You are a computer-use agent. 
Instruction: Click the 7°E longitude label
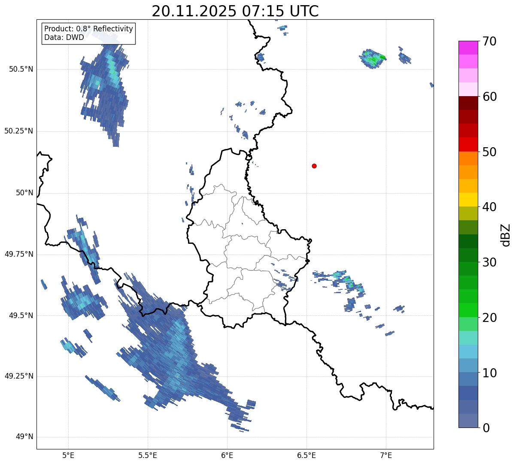(x=386, y=455)
